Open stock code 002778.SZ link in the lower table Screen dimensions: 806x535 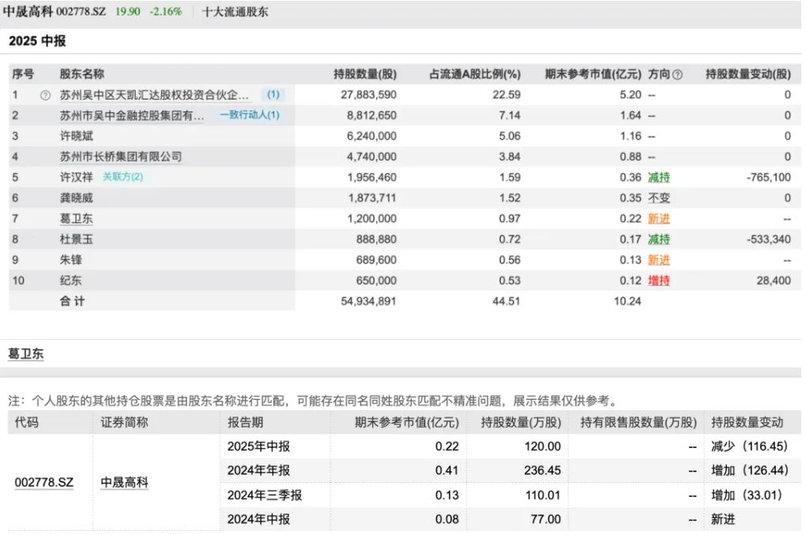(x=43, y=482)
